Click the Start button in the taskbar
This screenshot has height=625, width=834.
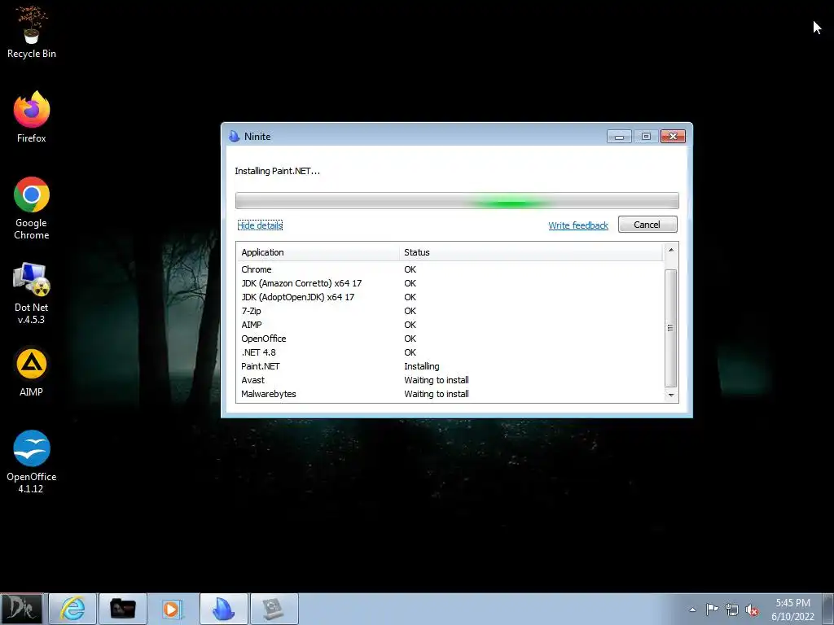coord(21,609)
